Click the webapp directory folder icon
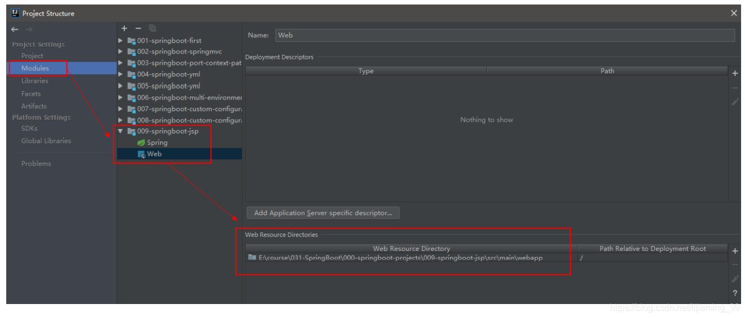 [x=252, y=258]
